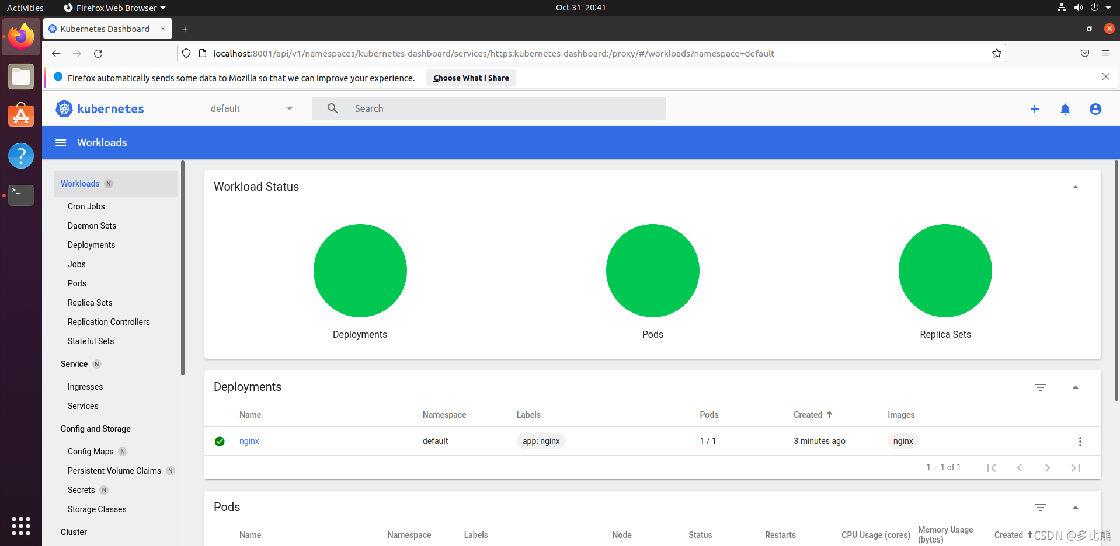Open Daemon Sets in sidebar
Screen dimensions: 1120x546
[x=92, y=226]
